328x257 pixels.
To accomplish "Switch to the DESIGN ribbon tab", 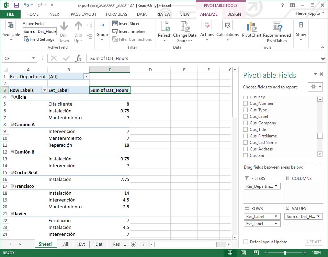I will click(234, 14).
